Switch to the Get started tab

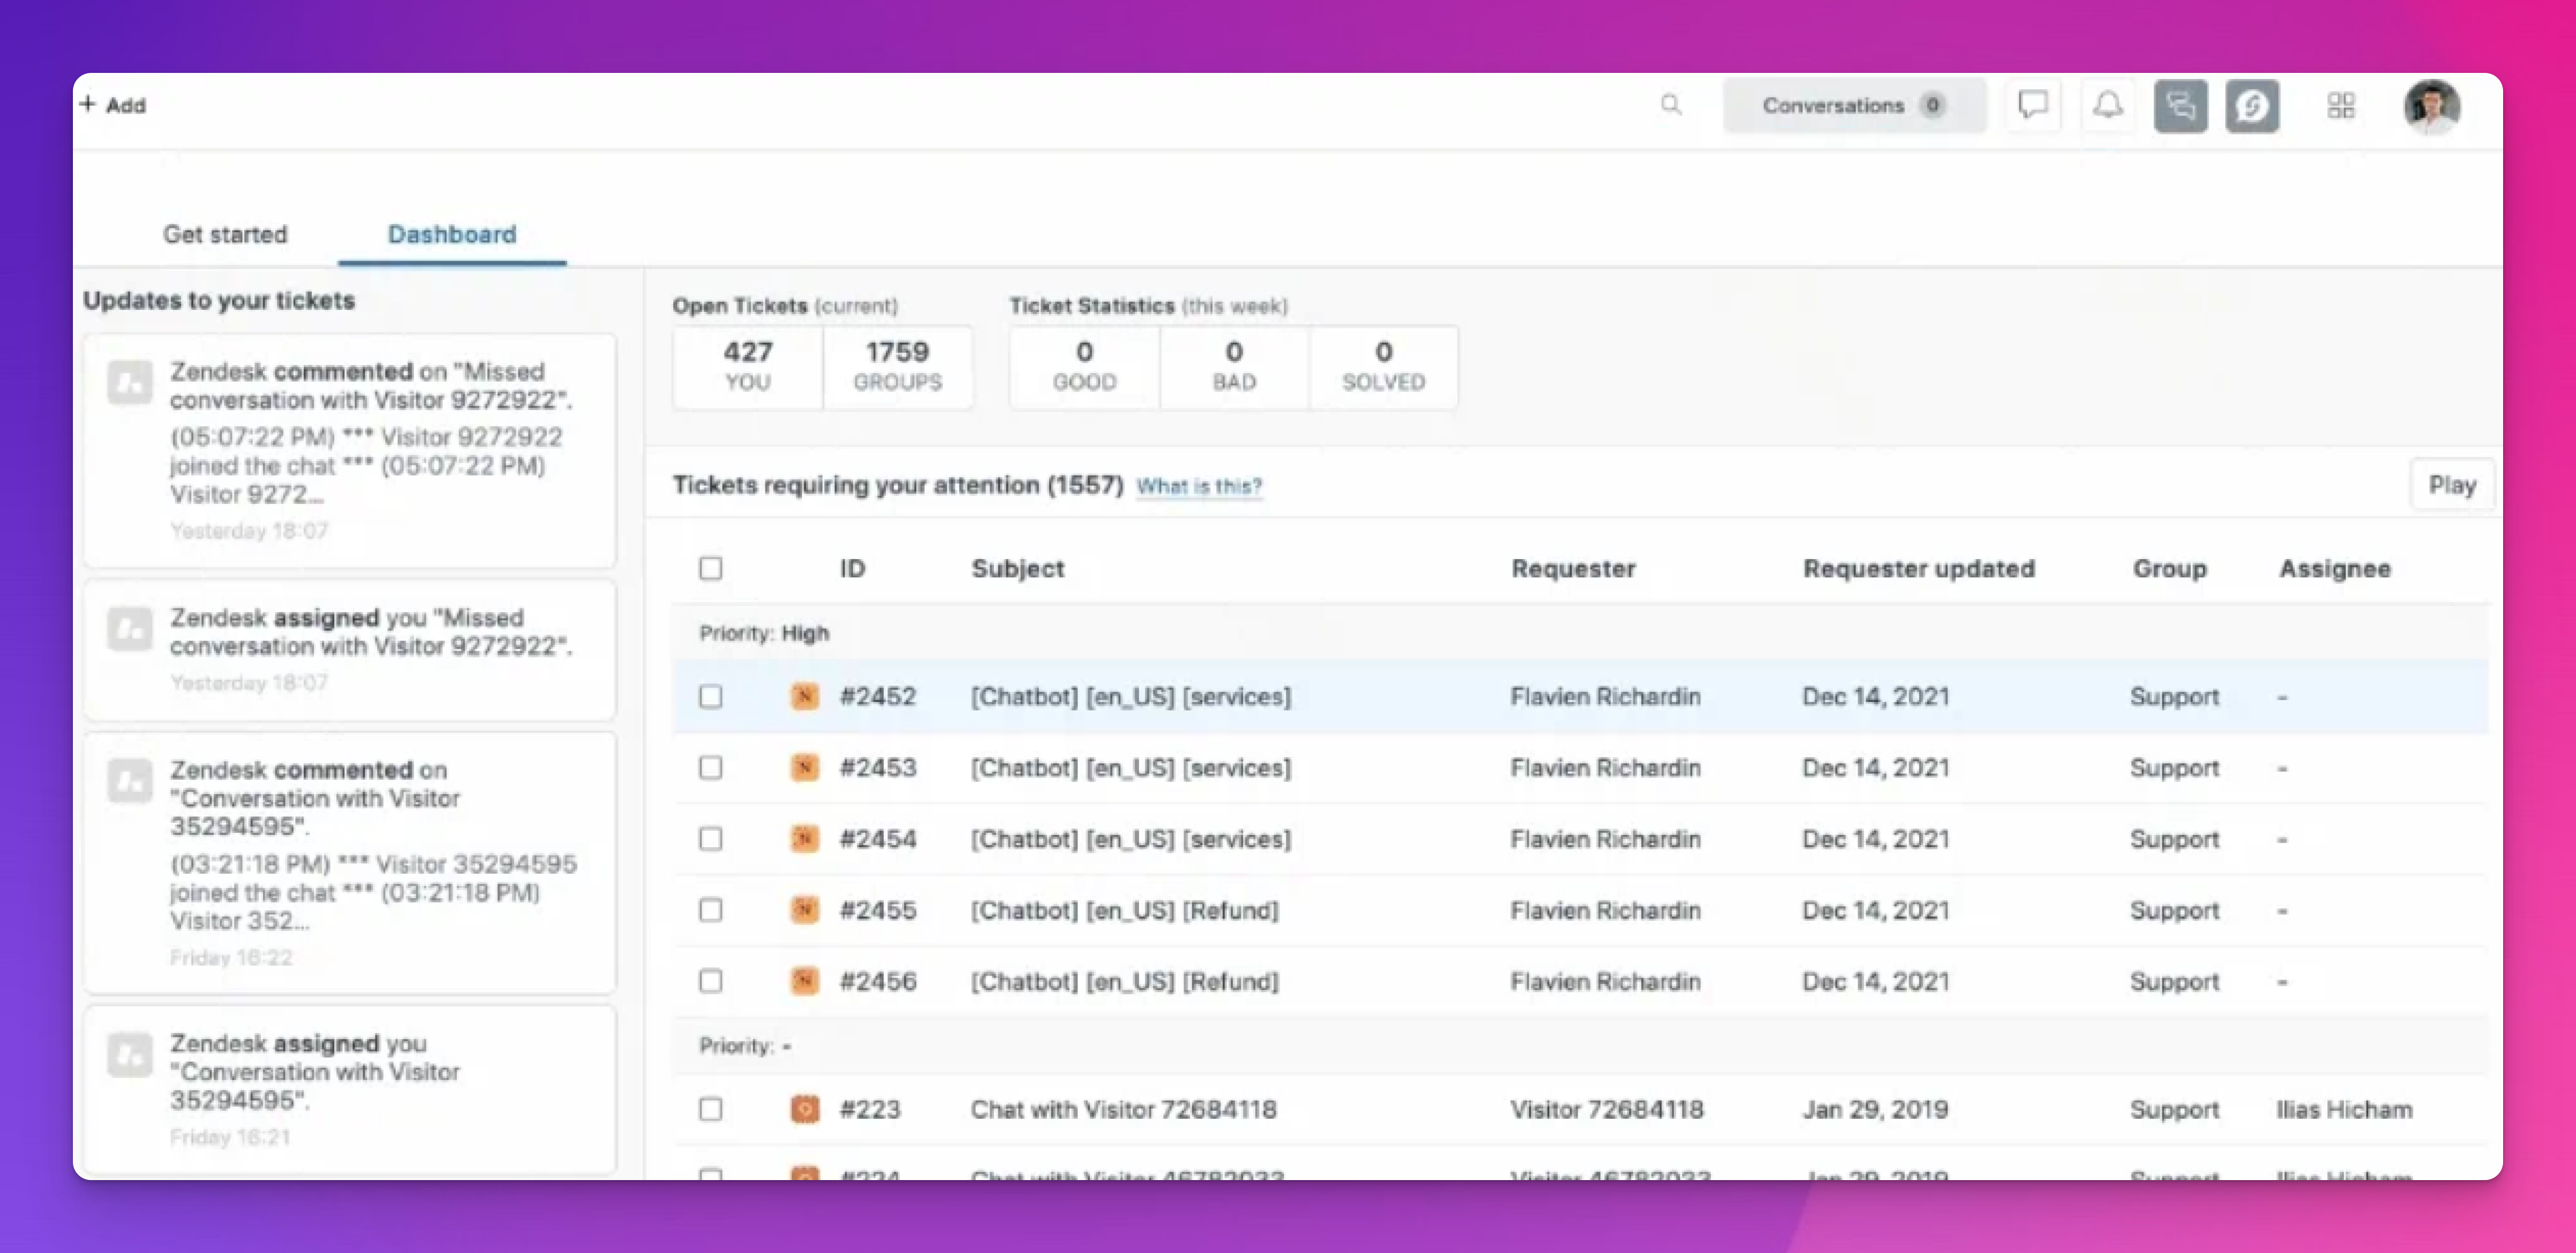[x=225, y=234]
